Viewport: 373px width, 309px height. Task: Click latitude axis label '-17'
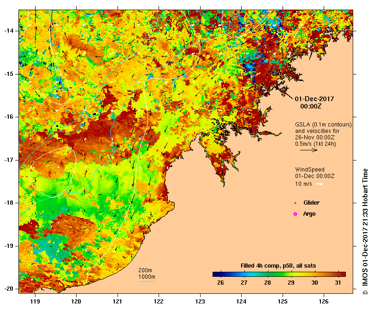[x=9, y=160]
